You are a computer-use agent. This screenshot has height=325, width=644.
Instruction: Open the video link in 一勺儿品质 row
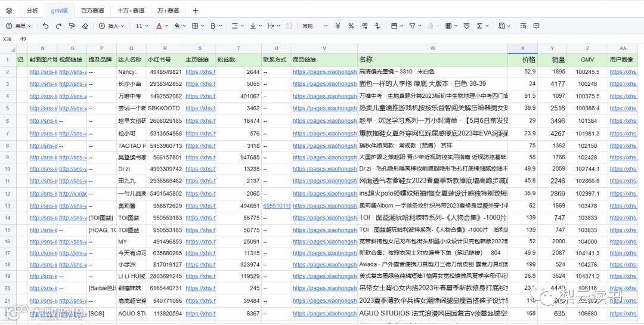click(x=72, y=194)
